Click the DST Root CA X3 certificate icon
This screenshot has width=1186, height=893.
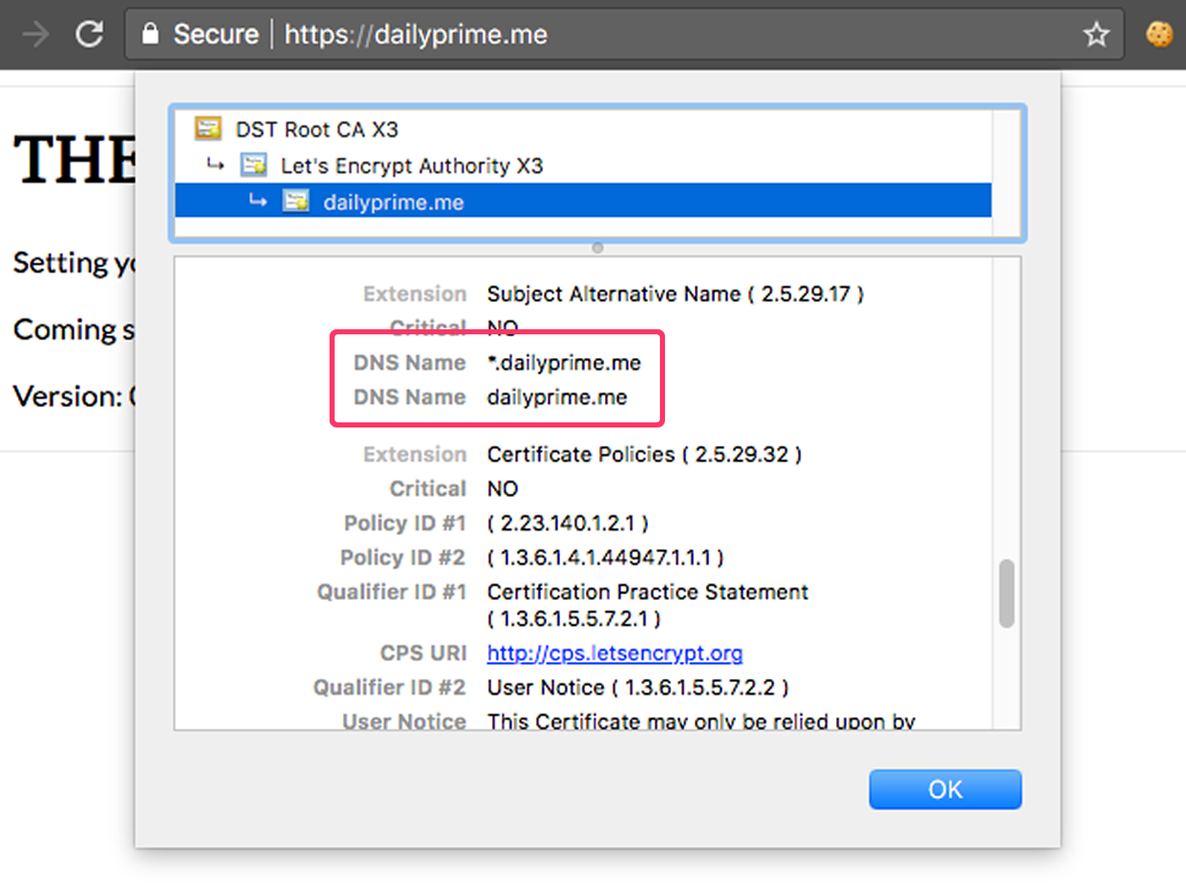pyautogui.click(x=208, y=129)
